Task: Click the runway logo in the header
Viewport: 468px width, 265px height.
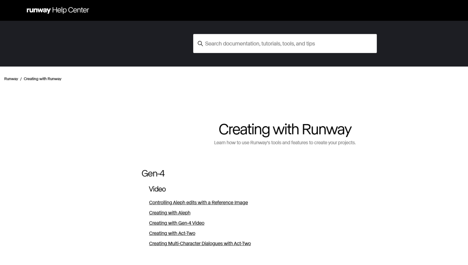Action: 38,10
